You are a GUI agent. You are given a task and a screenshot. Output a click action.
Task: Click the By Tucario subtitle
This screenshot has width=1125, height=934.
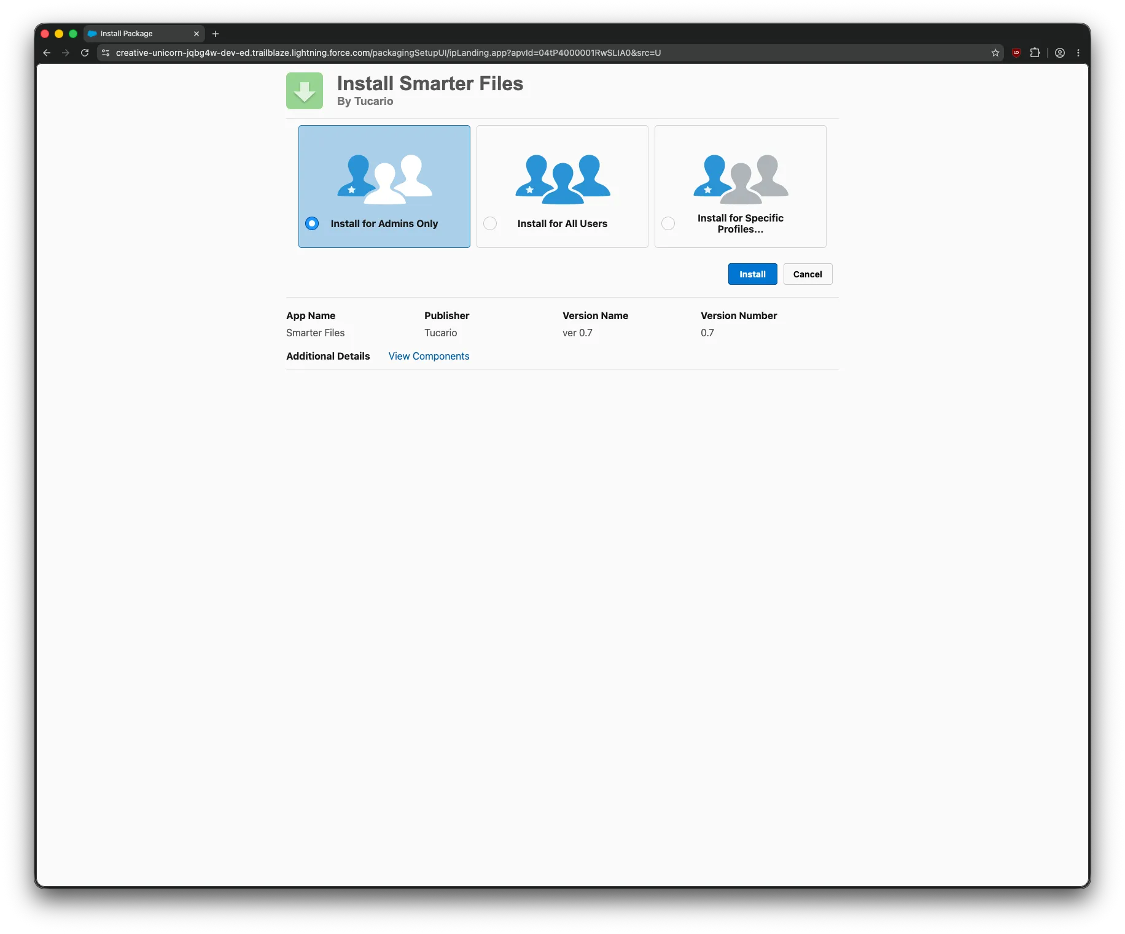[x=365, y=101]
